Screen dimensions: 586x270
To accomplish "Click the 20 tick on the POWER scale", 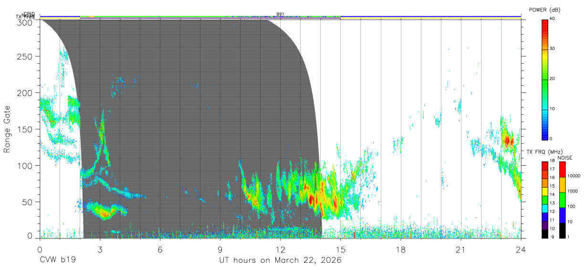I will (x=553, y=79).
